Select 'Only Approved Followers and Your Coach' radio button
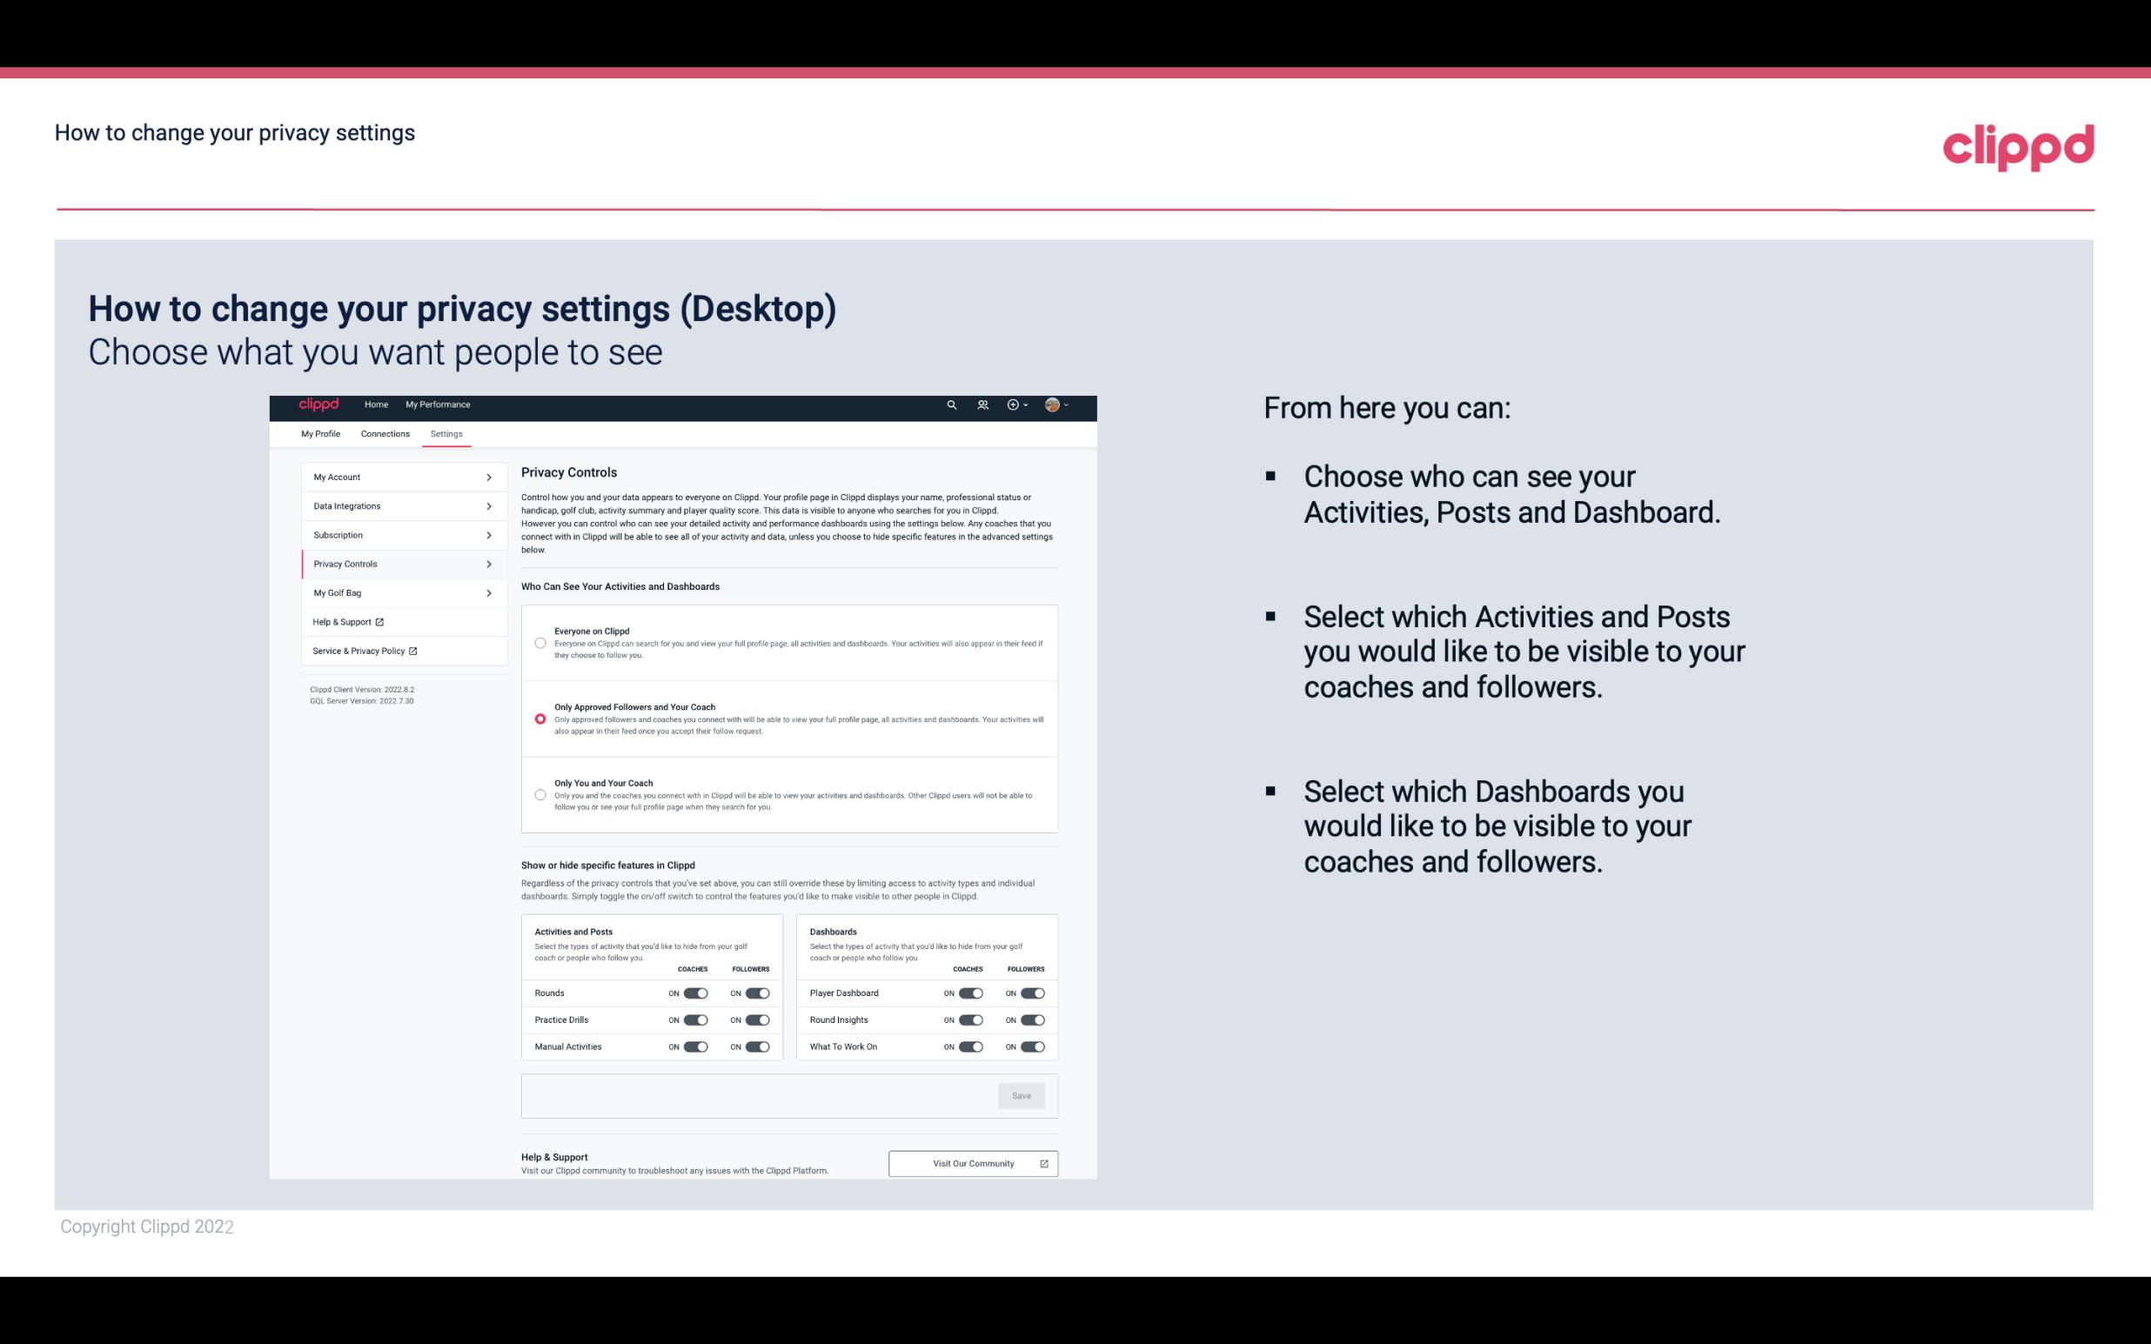This screenshot has width=2151, height=1344. coord(540,719)
